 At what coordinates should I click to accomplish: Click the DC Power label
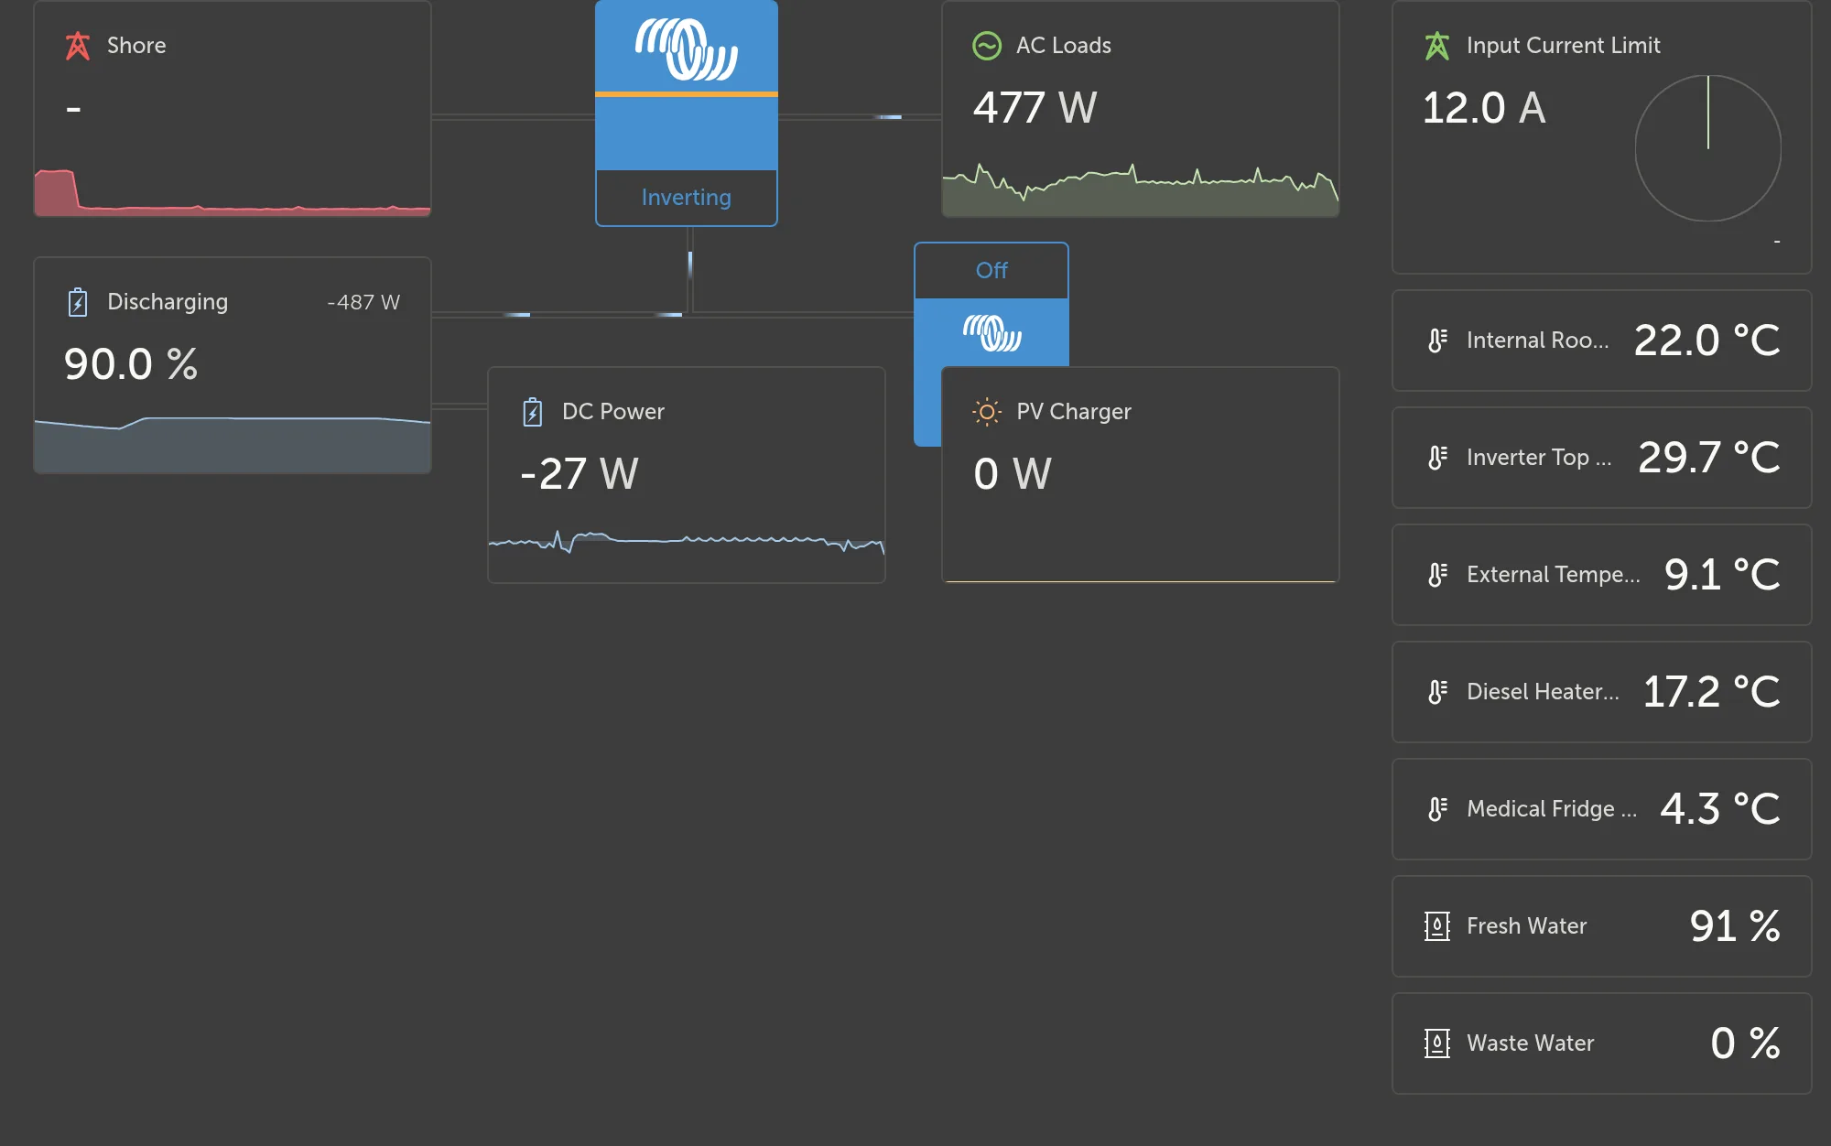tap(613, 412)
